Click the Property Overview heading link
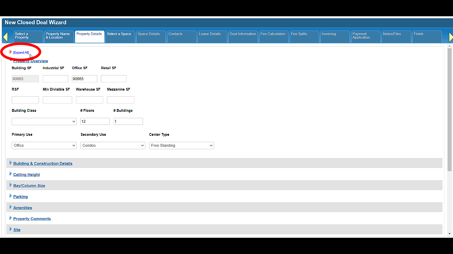The height and width of the screenshot is (254, 453). click(x=31, y=61)
